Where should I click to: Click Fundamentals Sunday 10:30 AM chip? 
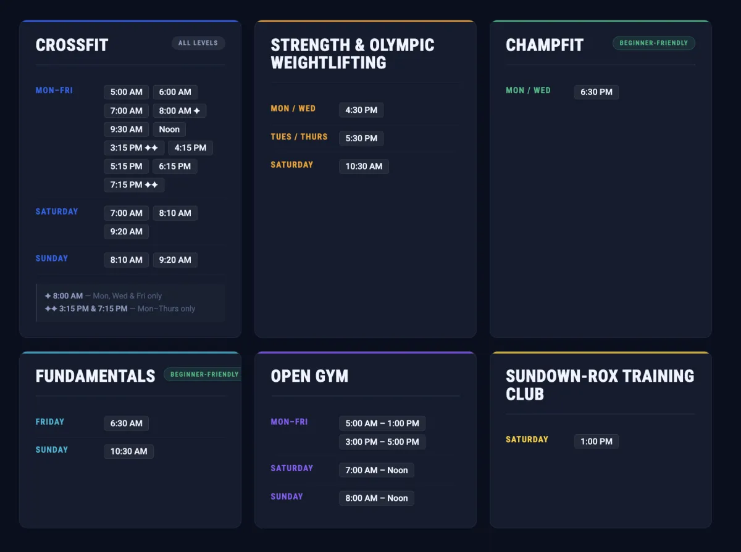128,451
